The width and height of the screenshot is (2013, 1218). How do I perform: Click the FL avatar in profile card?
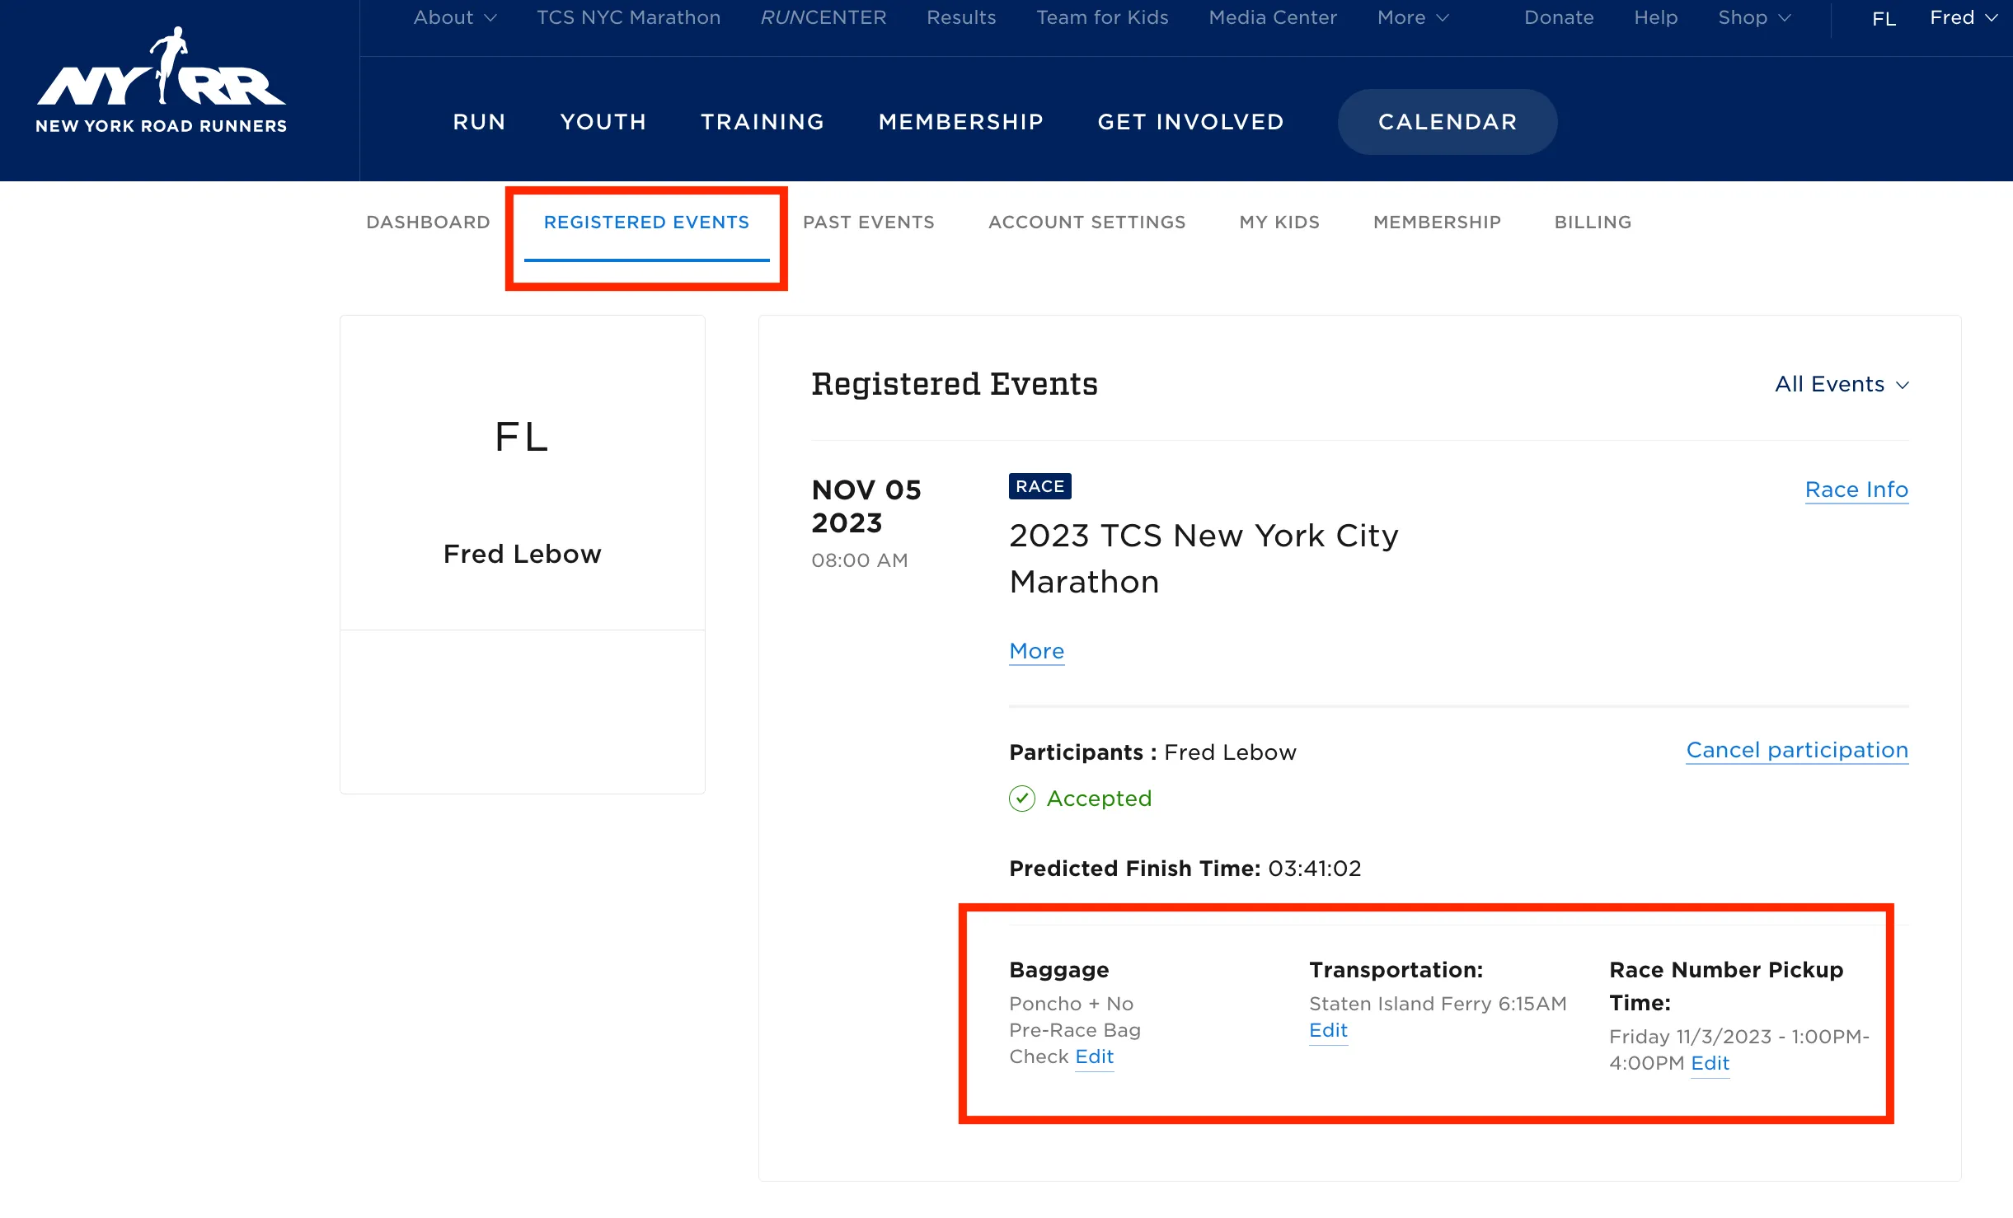(x=522, y=437)
